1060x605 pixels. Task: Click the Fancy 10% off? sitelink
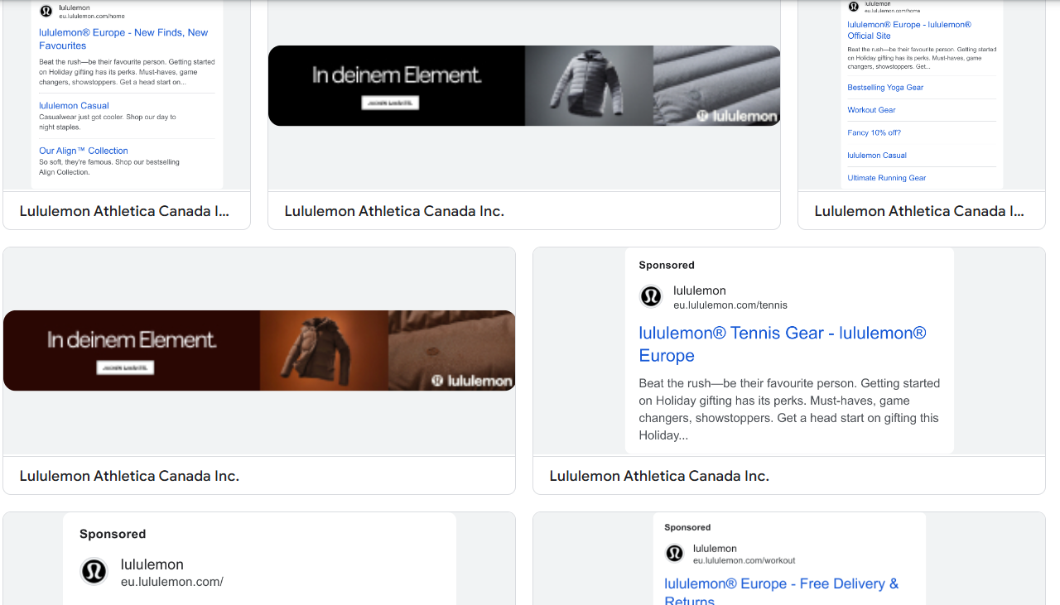point(874,132)
